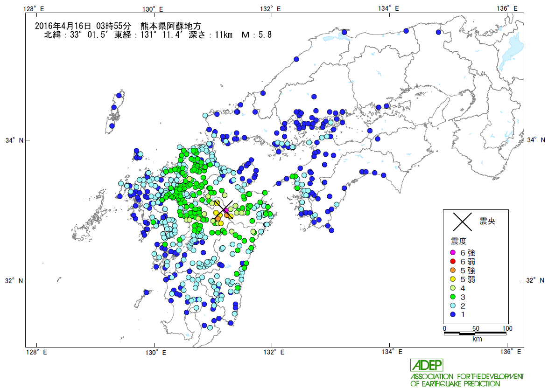Click the right 34° N axis label
This screenshot has width=548, height=389.
[536, 140]
